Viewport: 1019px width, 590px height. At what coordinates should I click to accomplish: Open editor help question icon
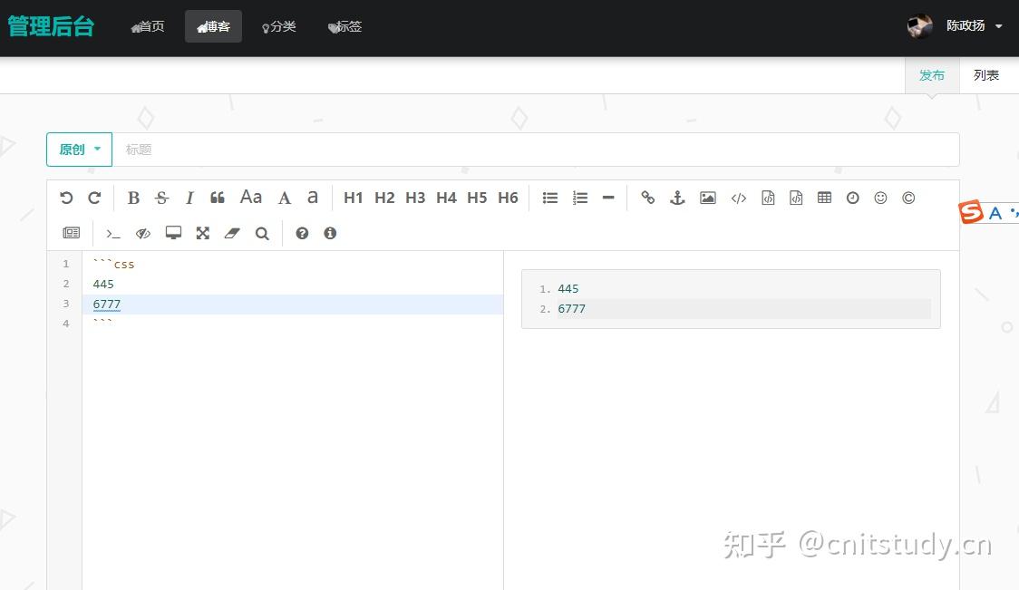coord(302,233)
